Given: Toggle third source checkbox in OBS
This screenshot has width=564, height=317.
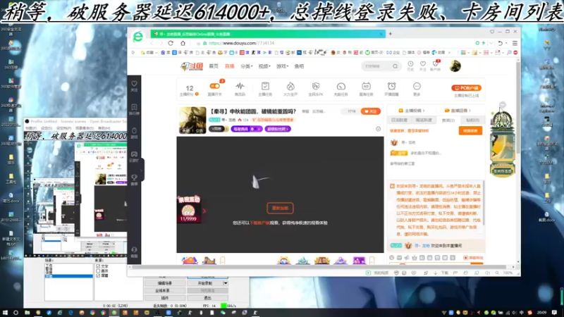Looking at the screenshot, I should [98, 275].
